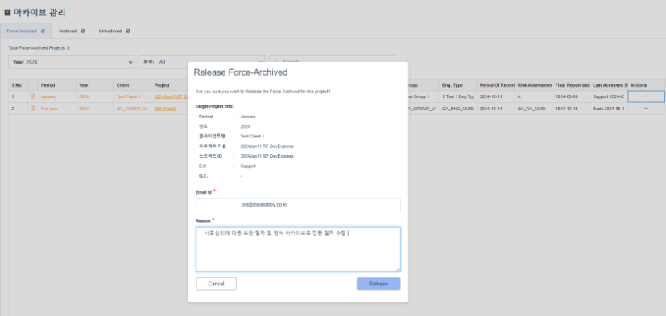This screenshot has width=666, height=316.
Task: Click the Search box behind the dialog
Action: [332, 59]
